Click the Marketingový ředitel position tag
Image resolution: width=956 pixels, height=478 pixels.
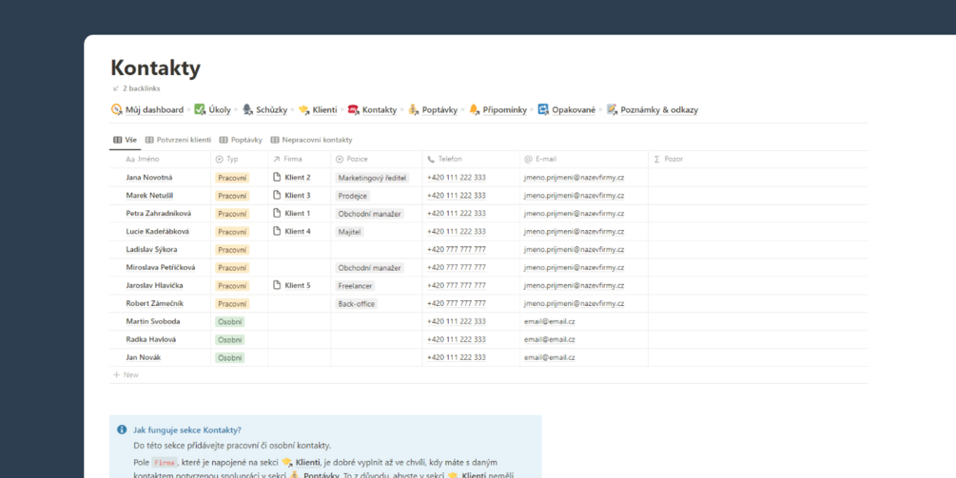373,178
